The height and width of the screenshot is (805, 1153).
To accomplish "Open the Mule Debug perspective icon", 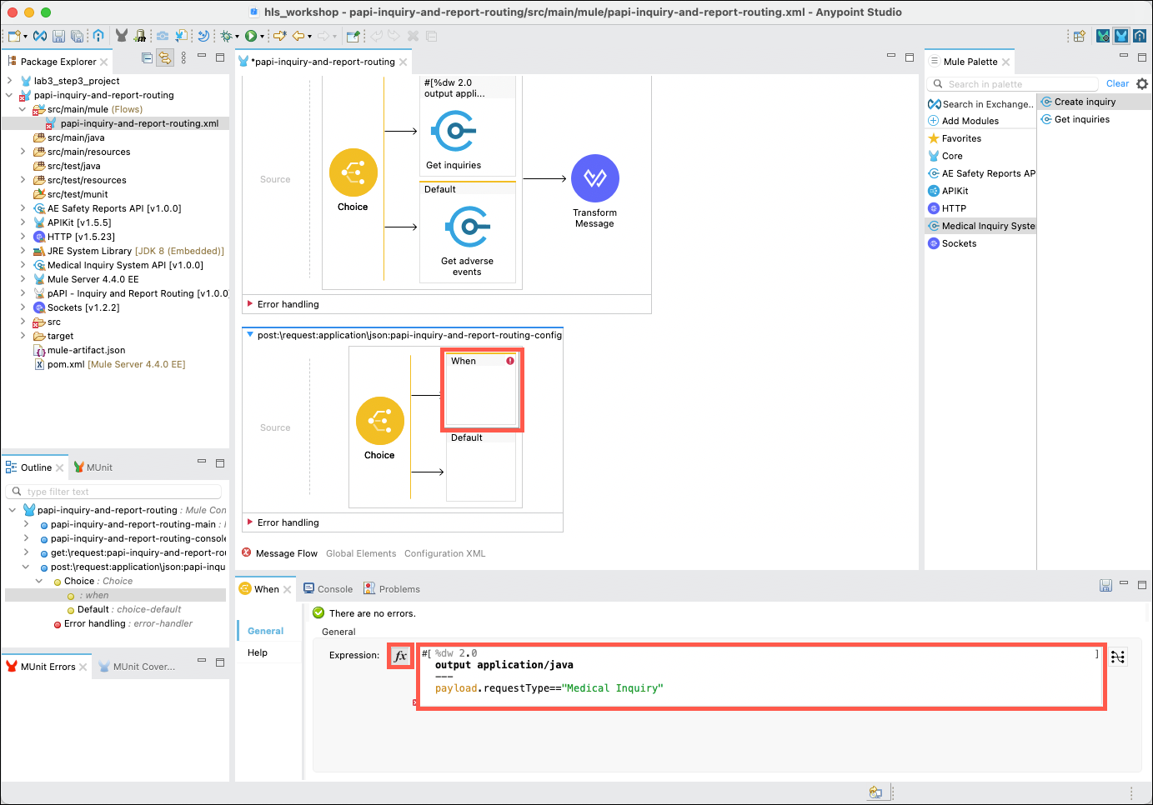I will [x=1103, y=36].
